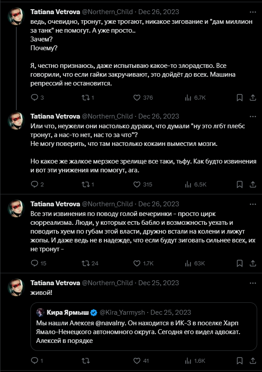
Task: Open Tatiana Vetrova avatar on top tweet
Action: point(16,16)
